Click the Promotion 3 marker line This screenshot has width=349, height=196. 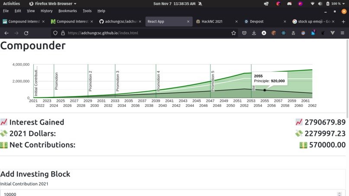tap(115, 81)
